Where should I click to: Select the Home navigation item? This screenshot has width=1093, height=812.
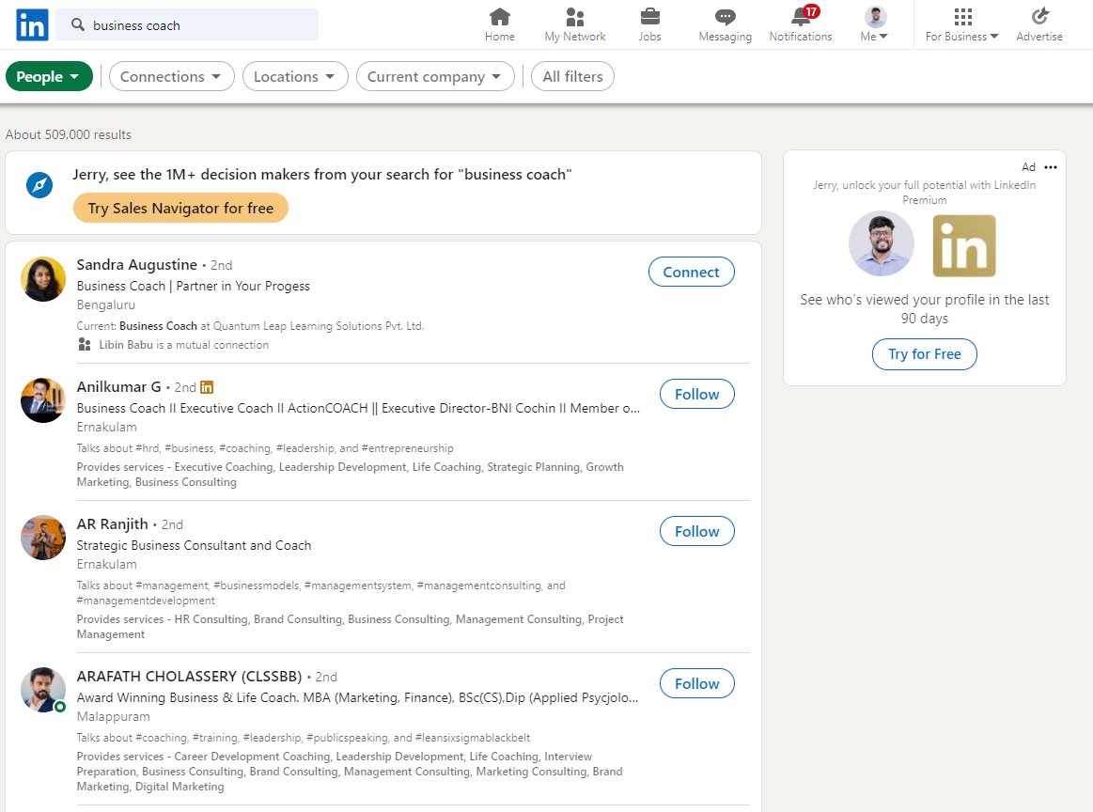click(499, 23)
